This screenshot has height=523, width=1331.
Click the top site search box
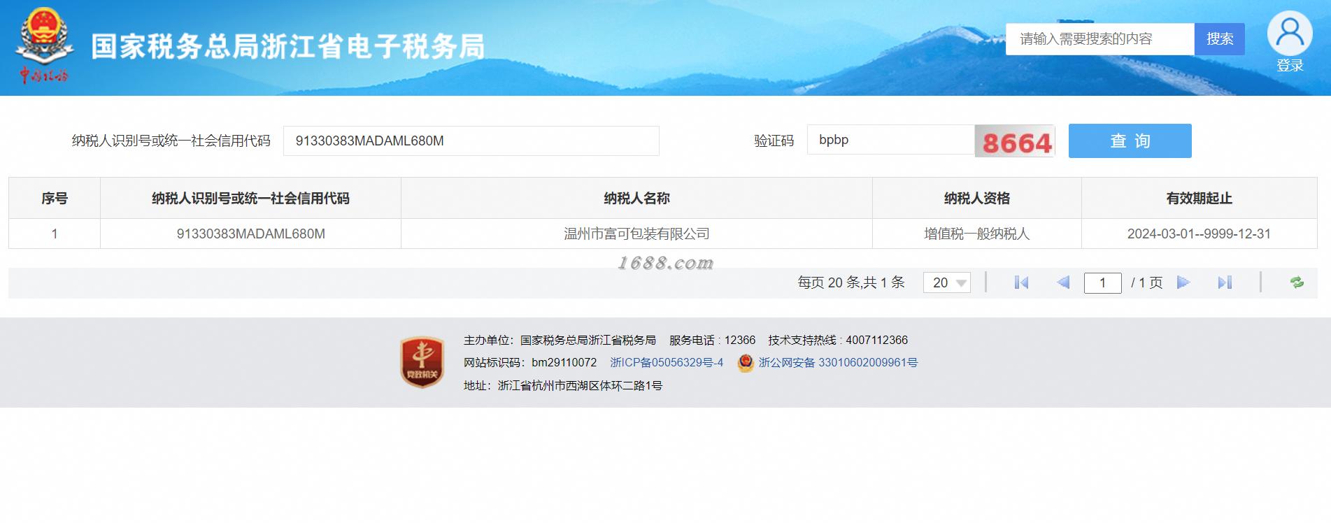(1099, 39)
